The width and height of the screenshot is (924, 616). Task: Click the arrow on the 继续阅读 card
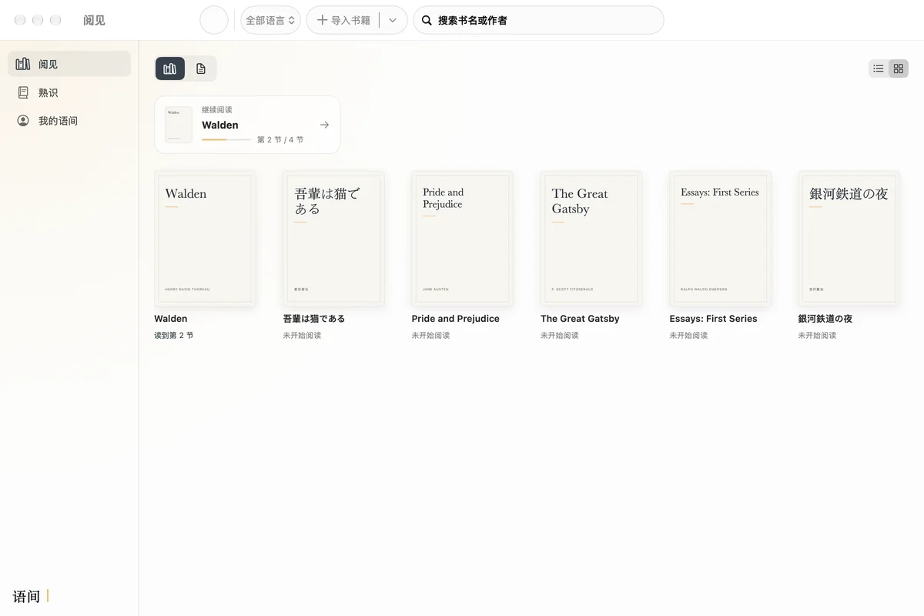click(324, 125)
